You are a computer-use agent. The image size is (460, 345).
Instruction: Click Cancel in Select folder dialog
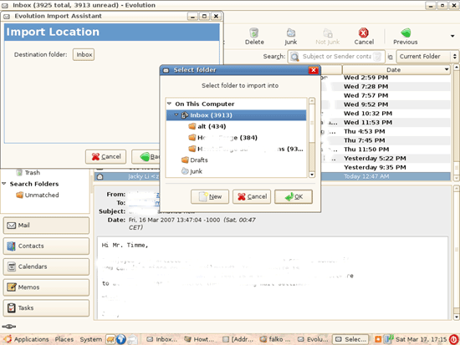(252, 196)
